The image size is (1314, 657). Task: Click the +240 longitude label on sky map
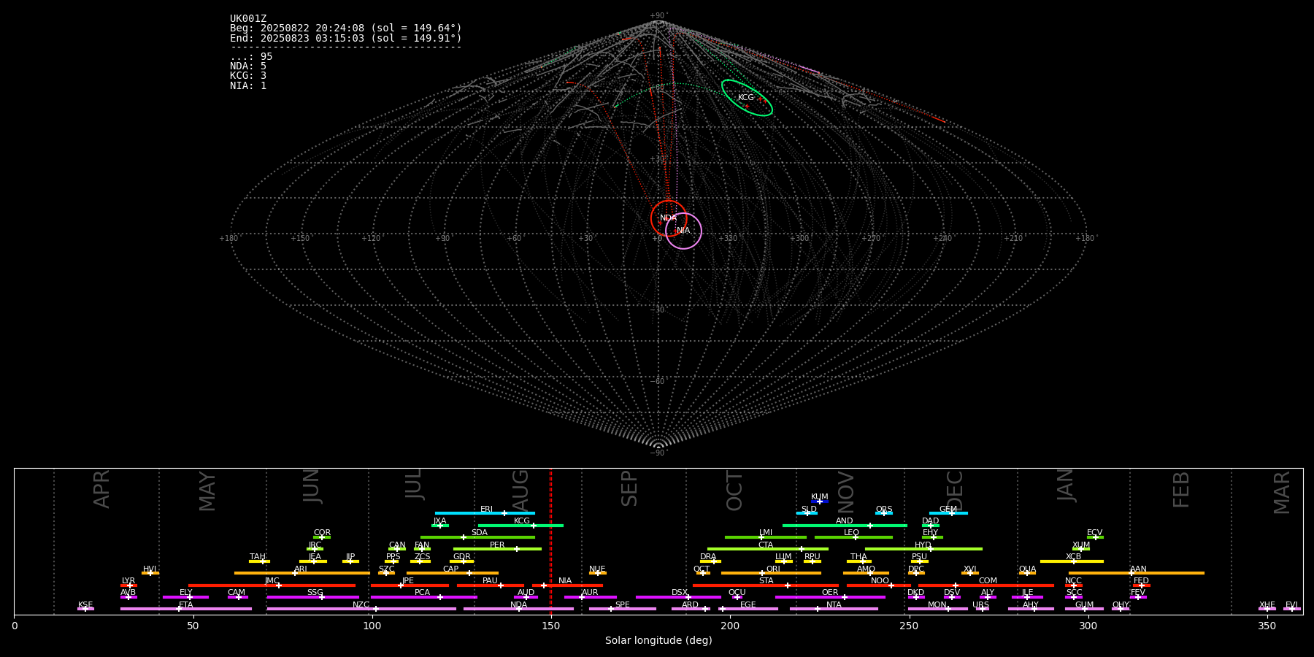942,239
